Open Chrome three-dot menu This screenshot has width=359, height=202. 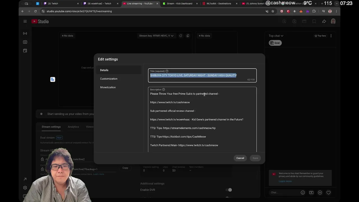[336, 11]
